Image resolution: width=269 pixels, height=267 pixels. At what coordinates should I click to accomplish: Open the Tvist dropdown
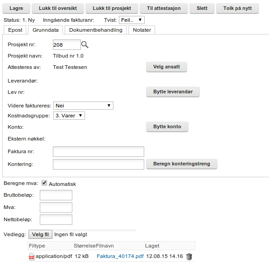[x=132, y=20]
